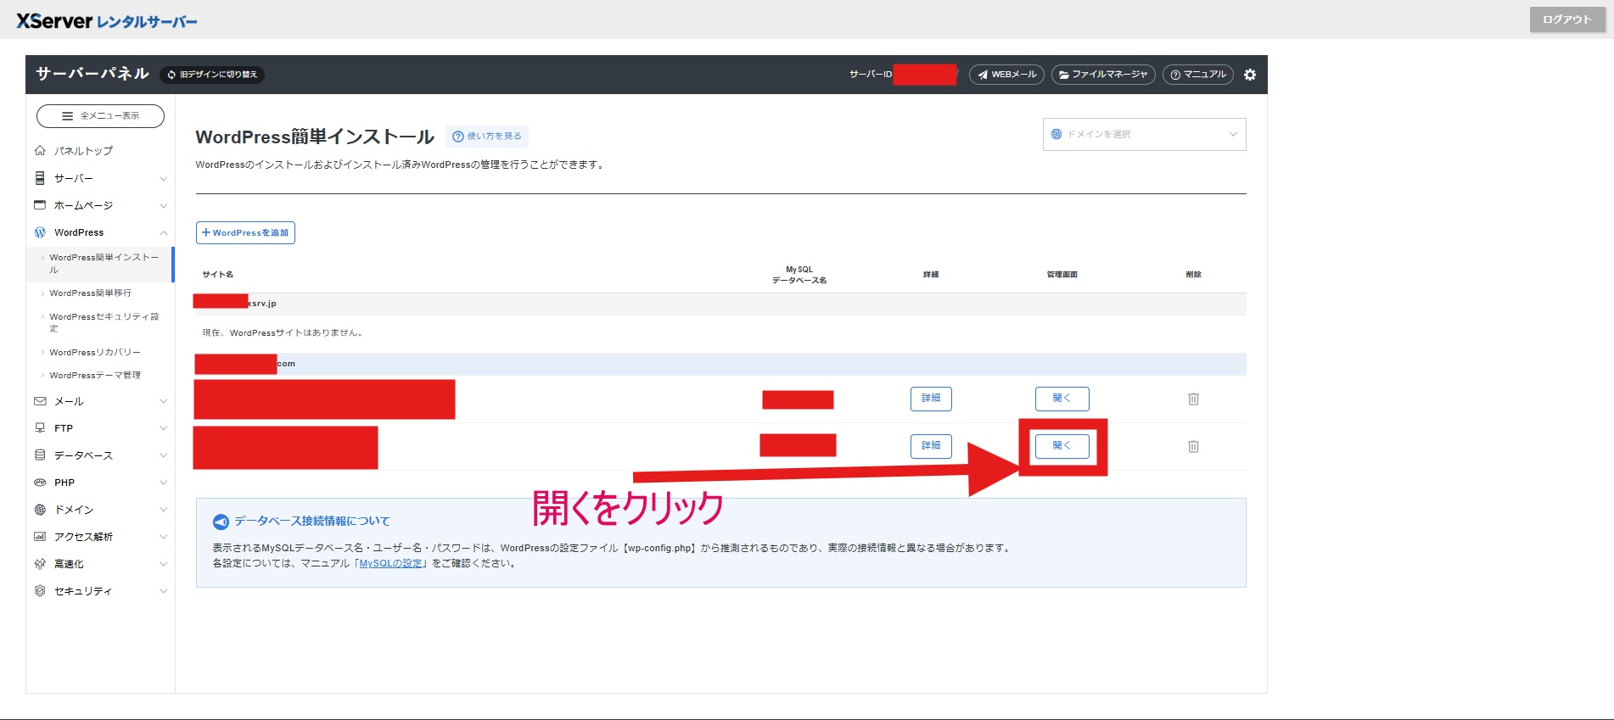
Task: Click the ログアウト button
Action: coord(1567,20)
